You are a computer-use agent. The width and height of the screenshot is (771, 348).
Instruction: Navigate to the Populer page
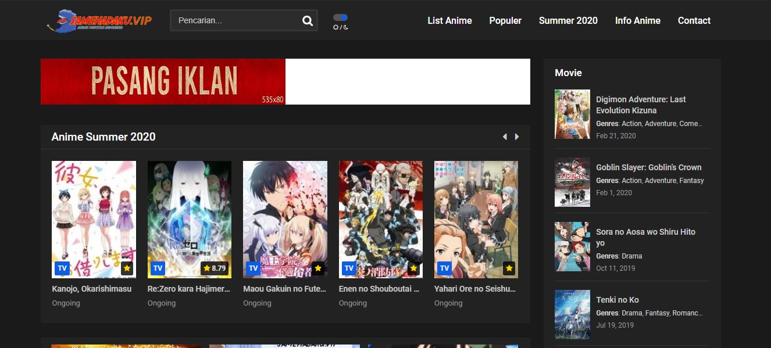pos(505,21)
